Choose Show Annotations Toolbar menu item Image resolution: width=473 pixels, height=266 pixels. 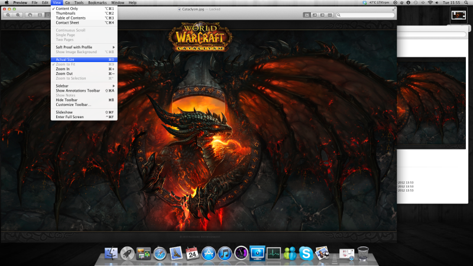pos(84,90)
